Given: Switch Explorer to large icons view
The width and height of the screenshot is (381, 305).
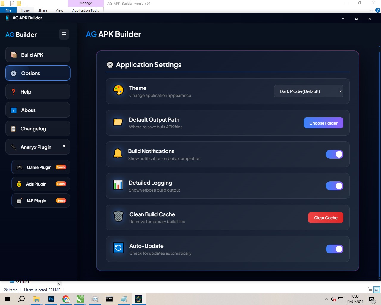Looking at the screenshot, I should pyautogui.click(x=377, y=290).
